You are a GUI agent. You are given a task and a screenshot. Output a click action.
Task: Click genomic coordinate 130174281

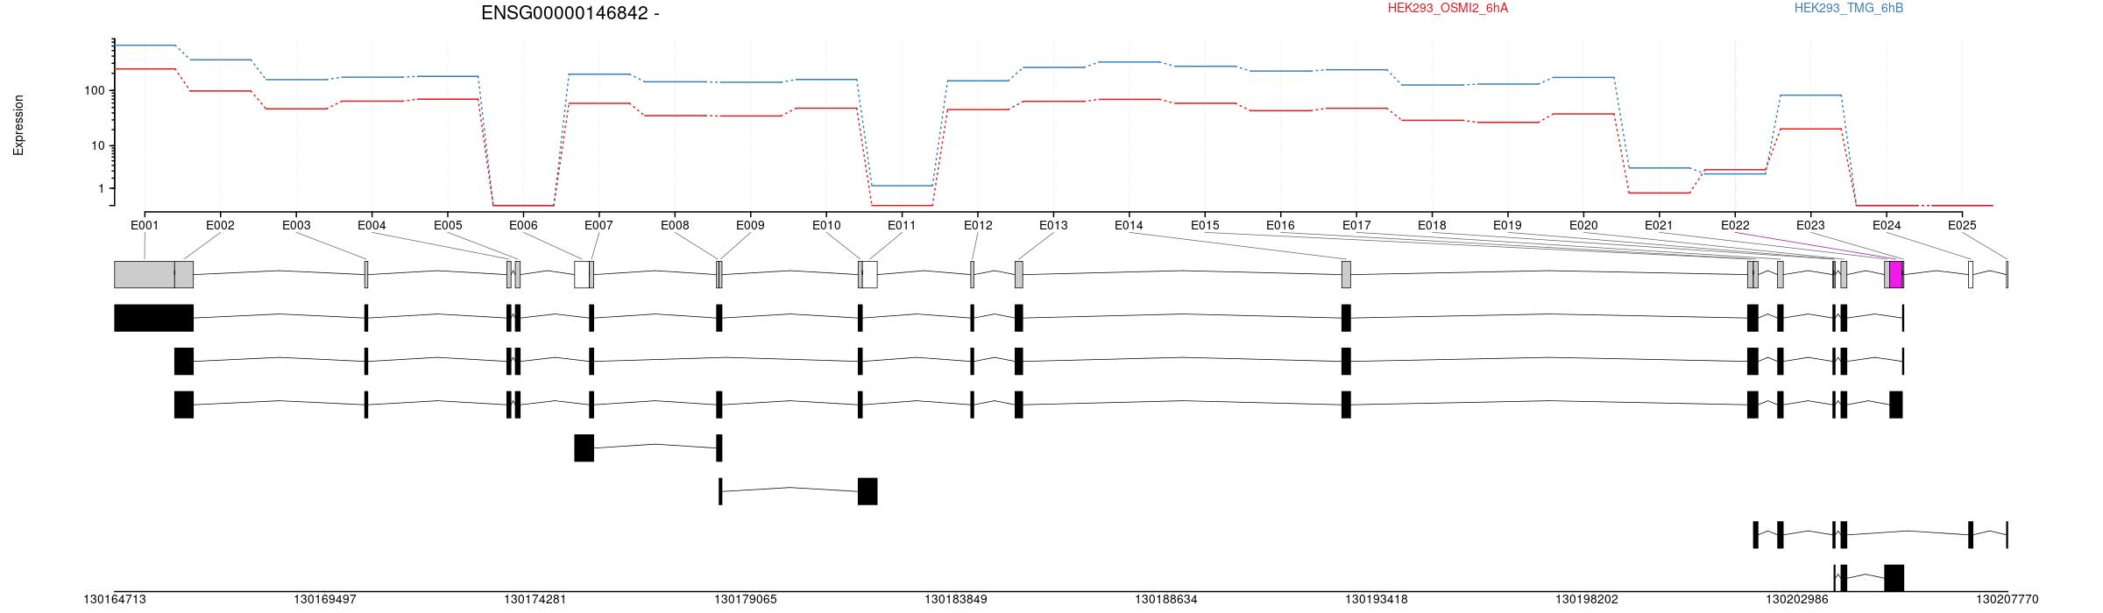[535, 600]
